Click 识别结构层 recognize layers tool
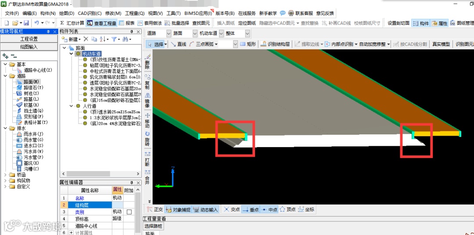Image resolution: width=474 pixels, height=235 pixels. tap(275, 44)
